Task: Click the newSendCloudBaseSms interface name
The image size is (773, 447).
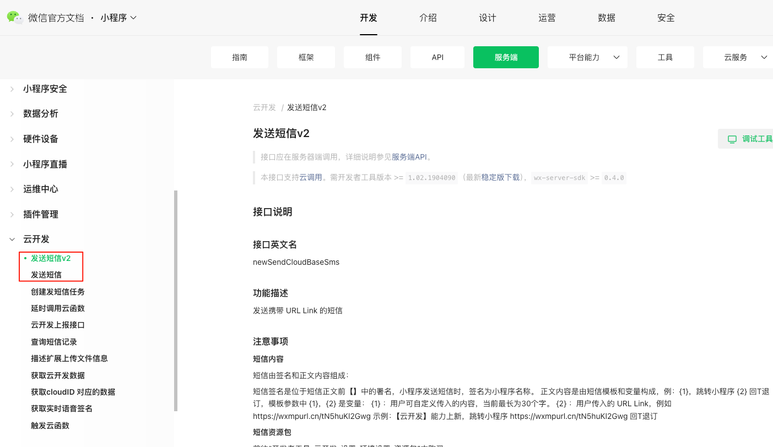Action: (x=296, y=262)
